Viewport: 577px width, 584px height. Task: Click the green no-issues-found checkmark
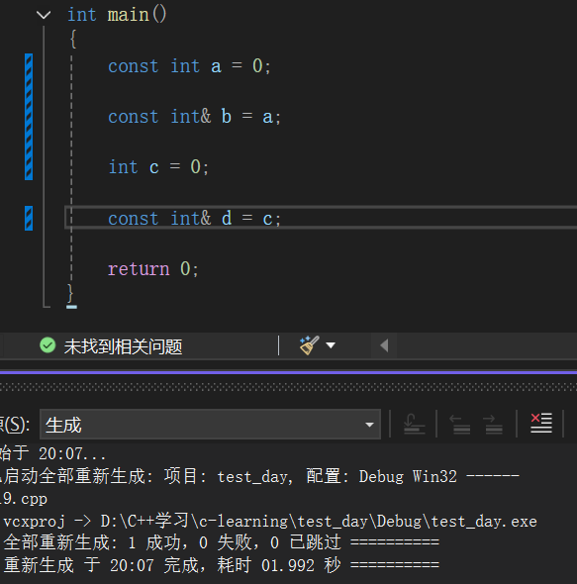pos(48,345)
